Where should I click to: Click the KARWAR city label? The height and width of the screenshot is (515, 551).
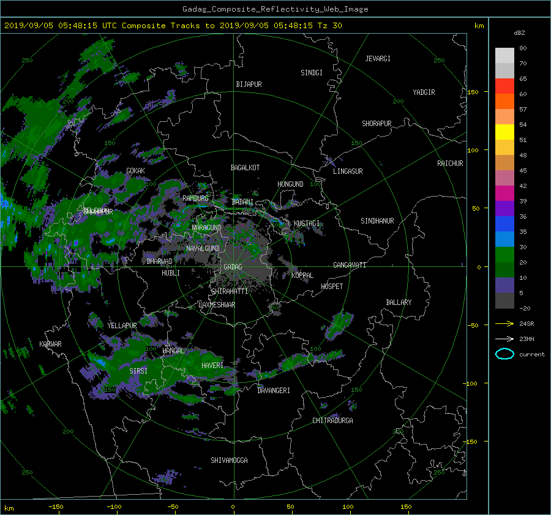point(50,344)
